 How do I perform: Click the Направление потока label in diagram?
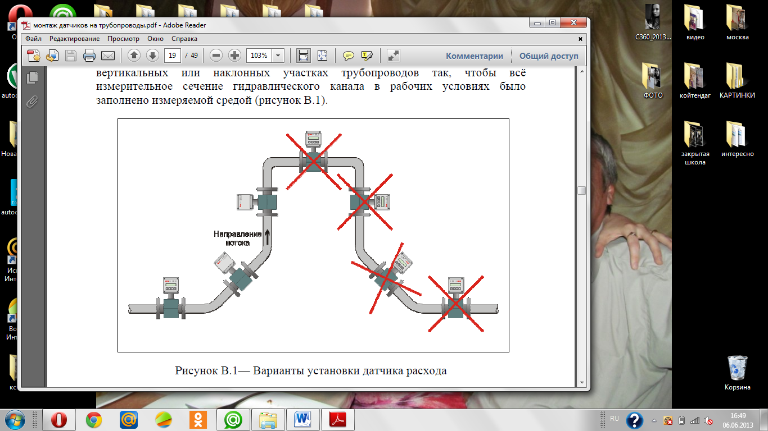[237, 238]
